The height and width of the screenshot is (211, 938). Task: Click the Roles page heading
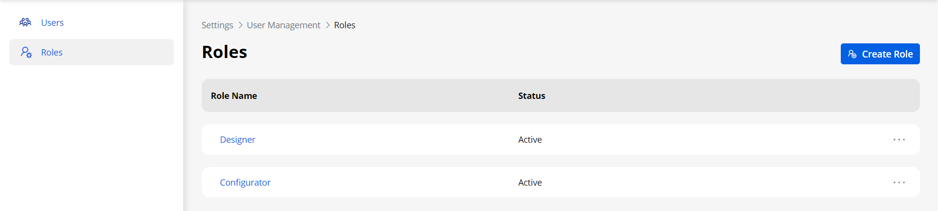click(x=225, y=52)
